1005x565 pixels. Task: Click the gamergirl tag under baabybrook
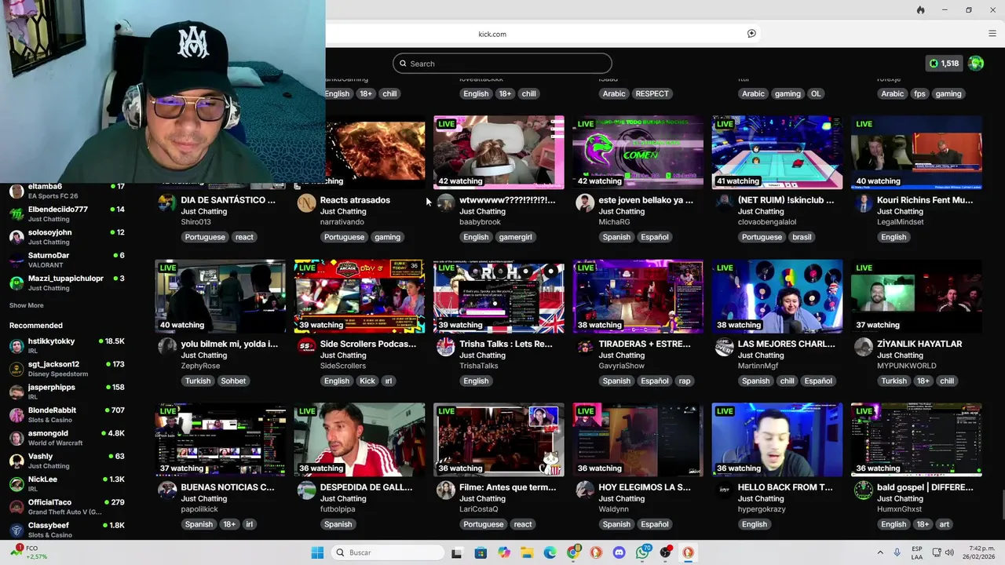(x=515, y=237)
